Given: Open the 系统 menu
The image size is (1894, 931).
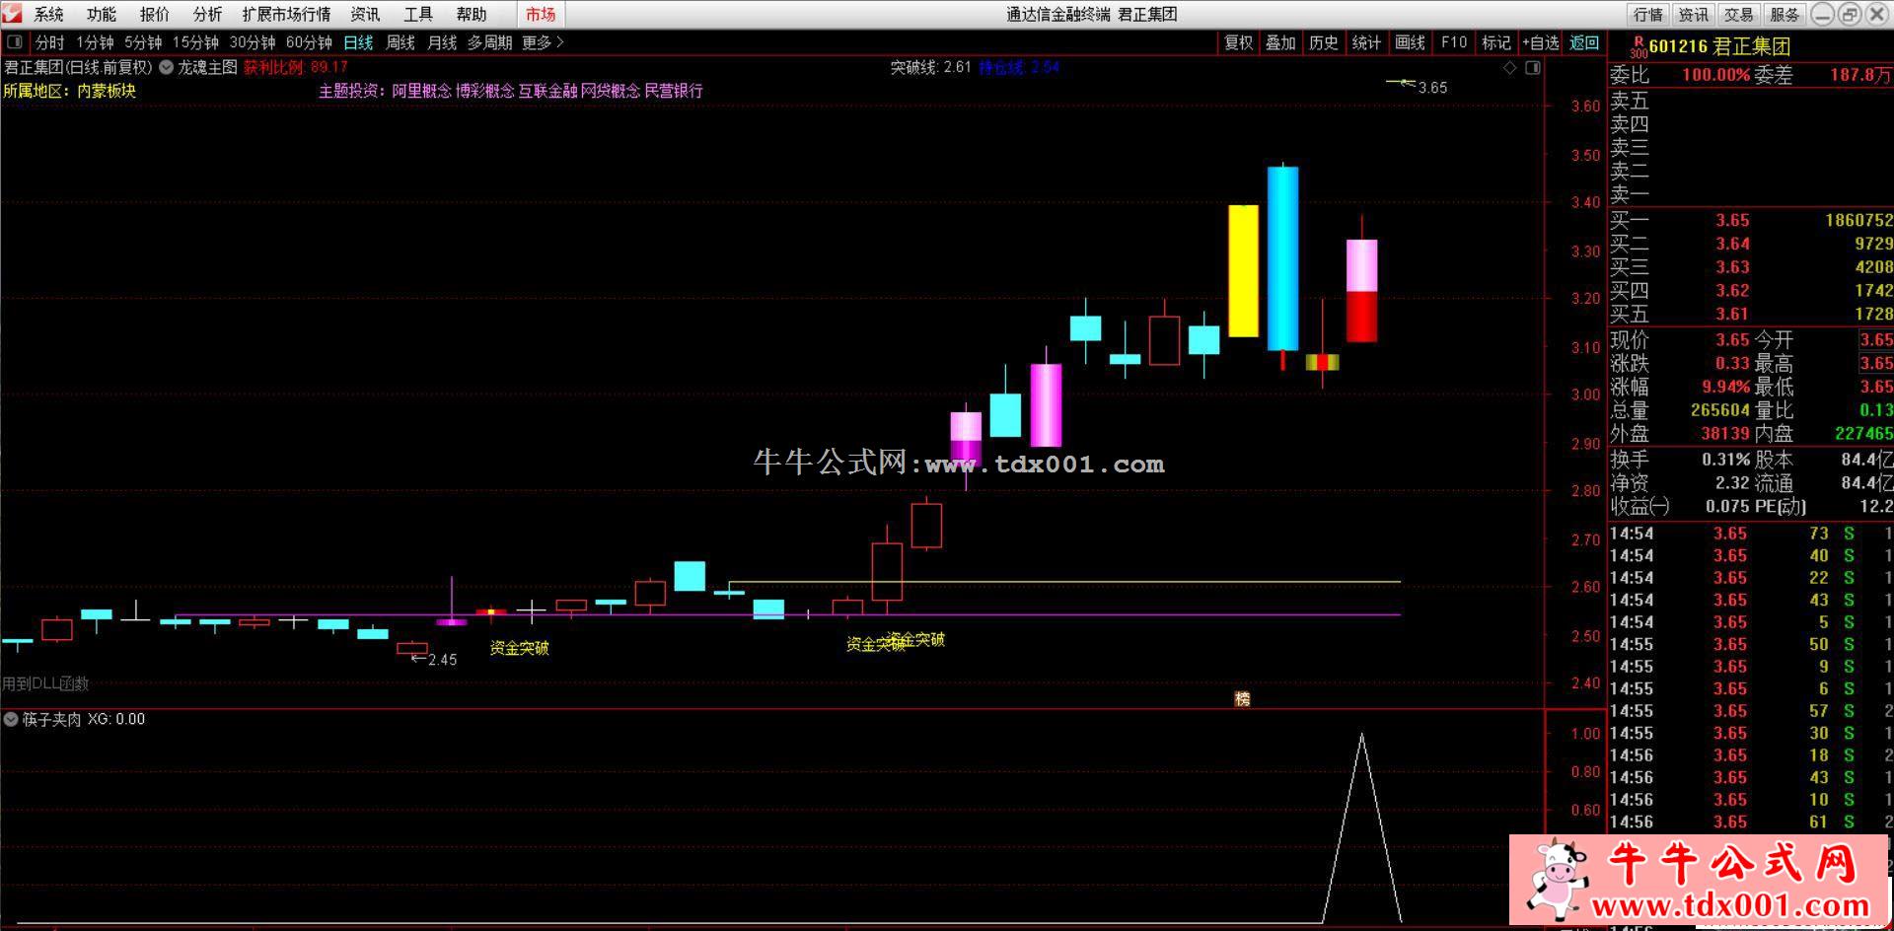Looking at the screenshot, I should pyautogui.click(x=48, y=14).
